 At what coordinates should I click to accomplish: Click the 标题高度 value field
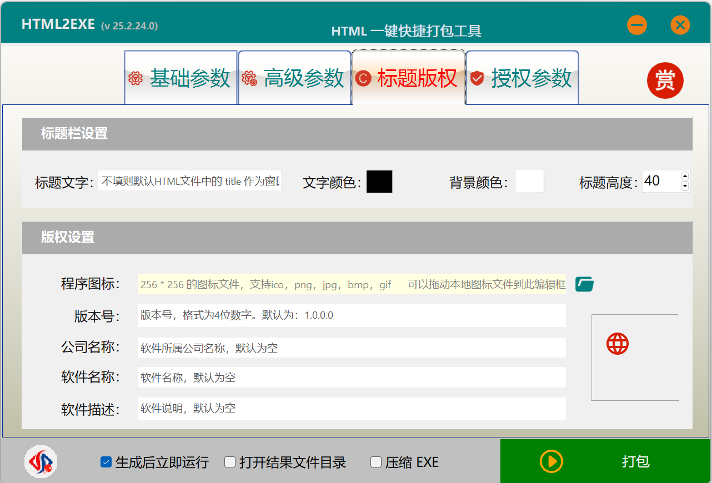[x=661, y=182]
